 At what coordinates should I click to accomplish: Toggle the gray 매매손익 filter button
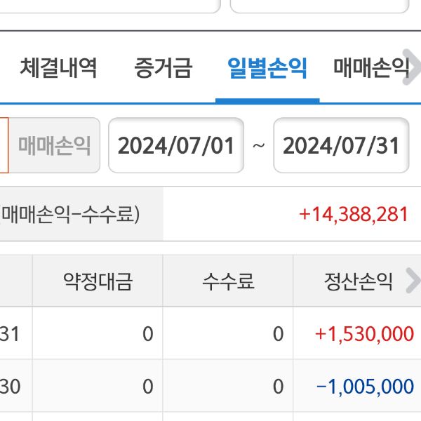click(x=55, y=145)
